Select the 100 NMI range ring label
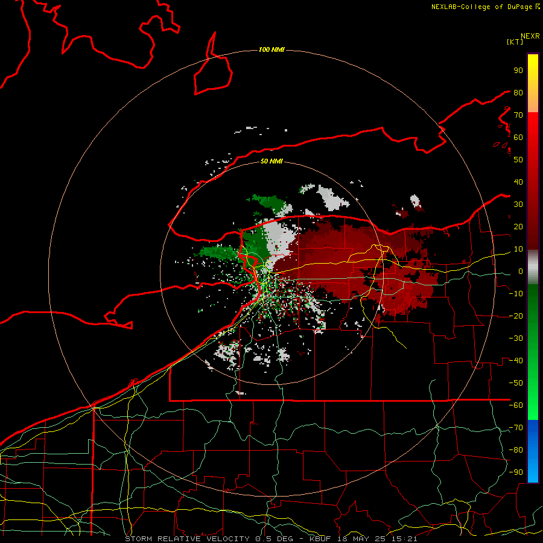The image size is (543, 543). pyautogui.click(x=271, y=50)
